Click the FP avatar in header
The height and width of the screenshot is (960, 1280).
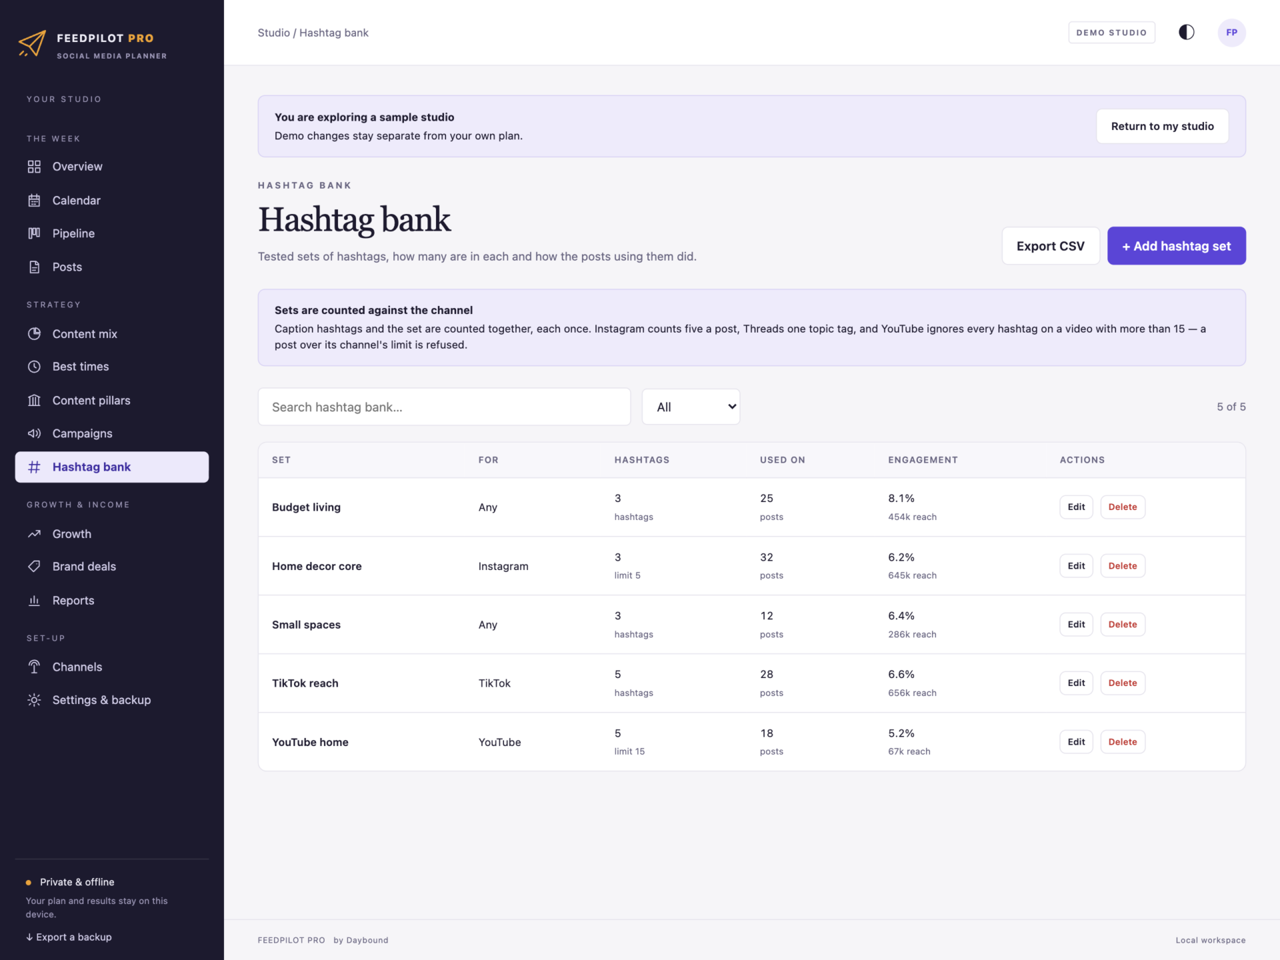[x=1231, y=33]
